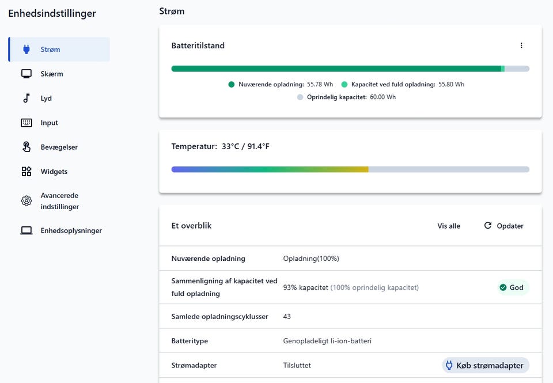Click the Widgets grid icon

(x=26, y=172)
